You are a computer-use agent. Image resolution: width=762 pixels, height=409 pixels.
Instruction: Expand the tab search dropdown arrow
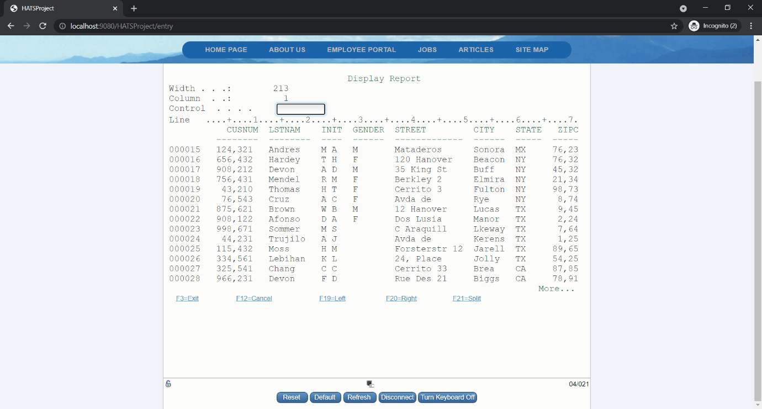pyautogui.click(x=683, y=8)
